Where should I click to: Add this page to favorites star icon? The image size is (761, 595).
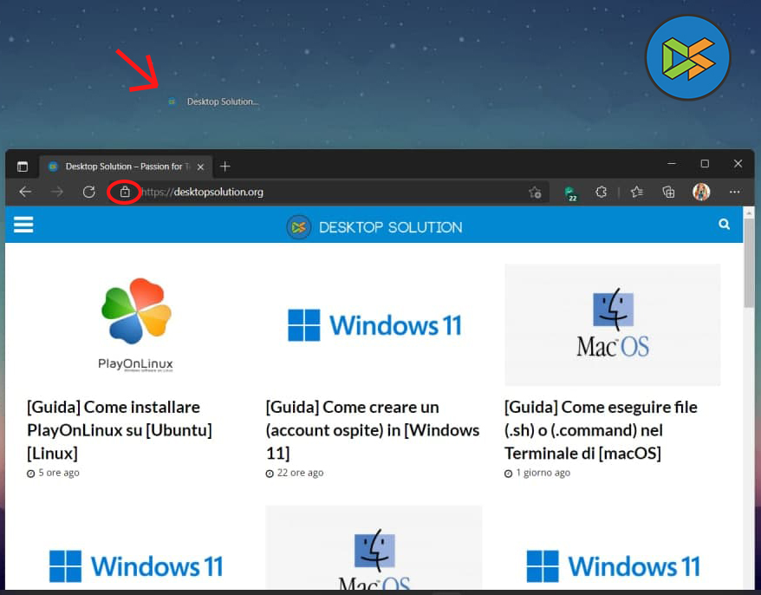click(x=535, y=193)
